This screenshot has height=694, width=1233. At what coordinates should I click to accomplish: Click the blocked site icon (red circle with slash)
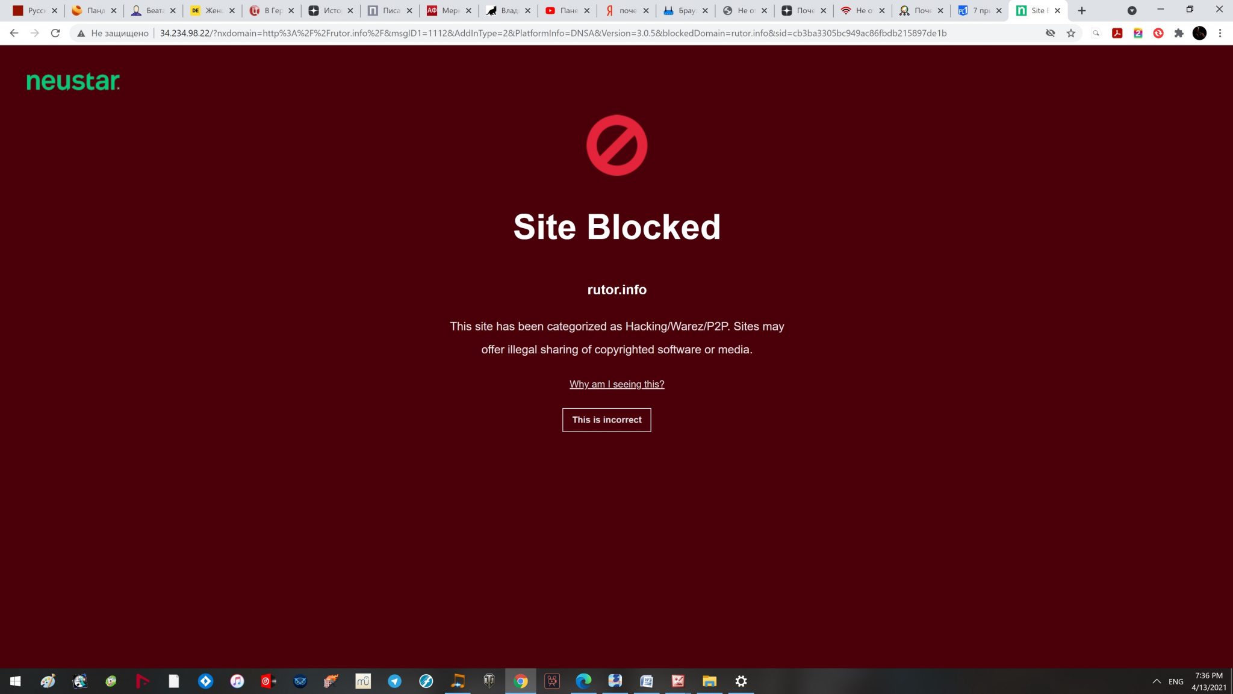point(616,144)
